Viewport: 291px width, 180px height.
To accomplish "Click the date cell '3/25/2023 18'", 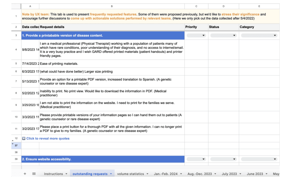I will (x=30, y=105).
